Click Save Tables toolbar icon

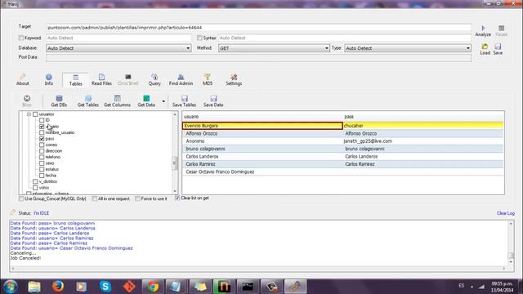[x=185, y=98]
